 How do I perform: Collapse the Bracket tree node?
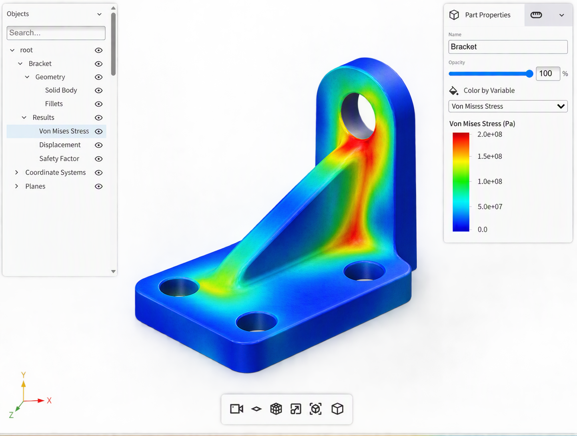pyautogui.click(x=20, y=64)
